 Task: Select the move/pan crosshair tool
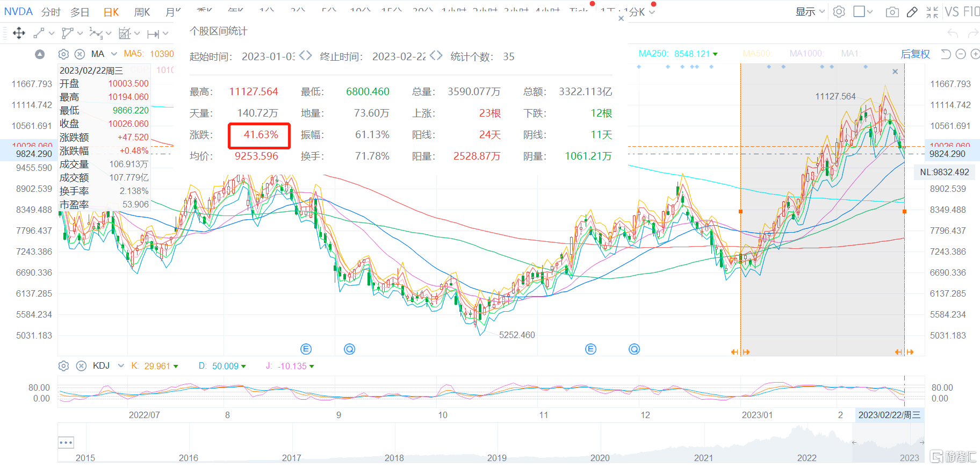pos(19,33)
